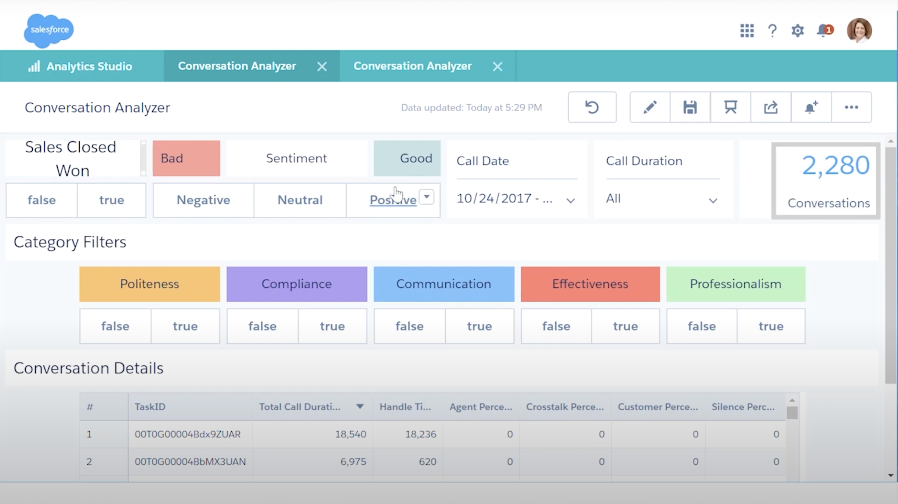Select the first Conversation Analyzer tab

(x=237, y=66)
